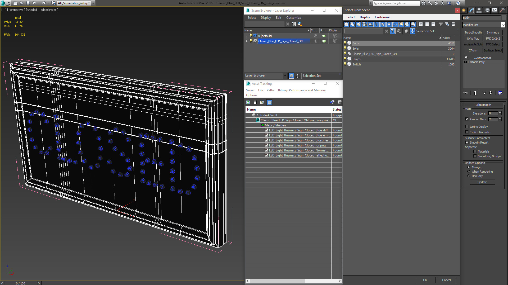Screen dimensions: 508x285
Task: Open Layer Explorer dropdown at bottom
Action: (285, 76)
